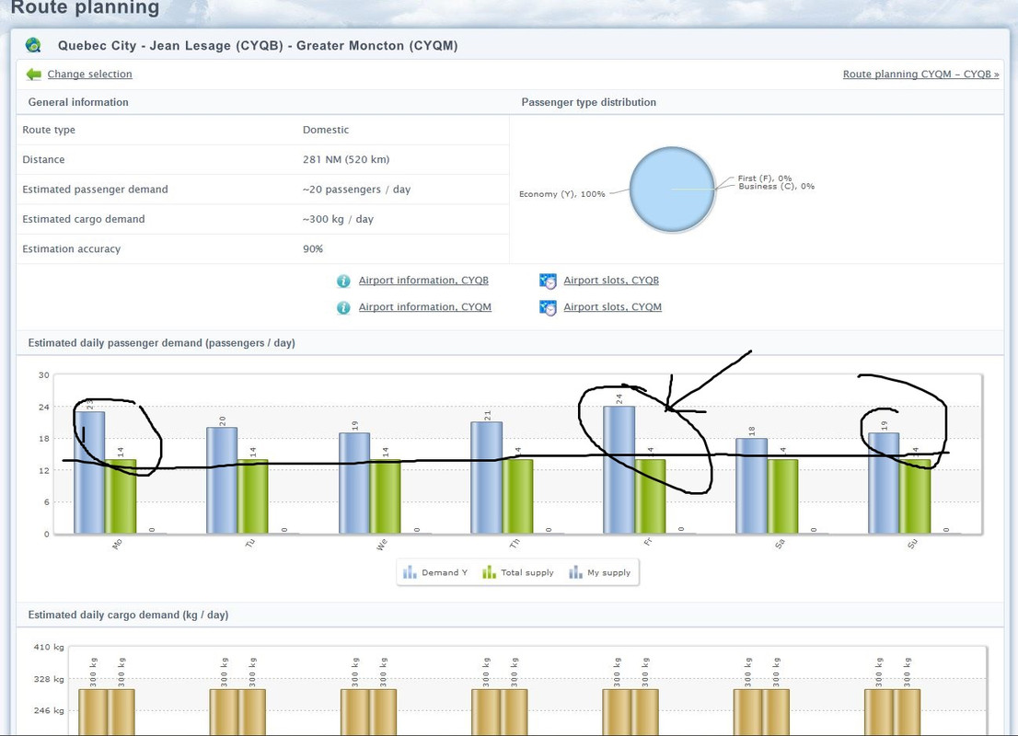Click the globe icon beside the route title
Screen dimensions: 1018x736
pyautogui.click(x=33, y=45)
